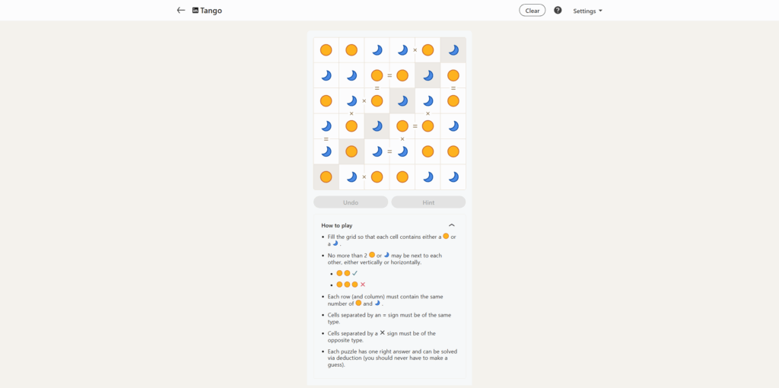Click the = sign in the second row

(389, 75)
